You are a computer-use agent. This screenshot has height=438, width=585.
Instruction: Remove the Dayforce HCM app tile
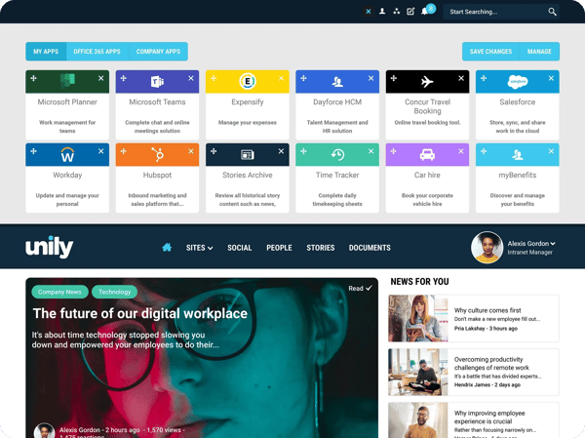370,78
